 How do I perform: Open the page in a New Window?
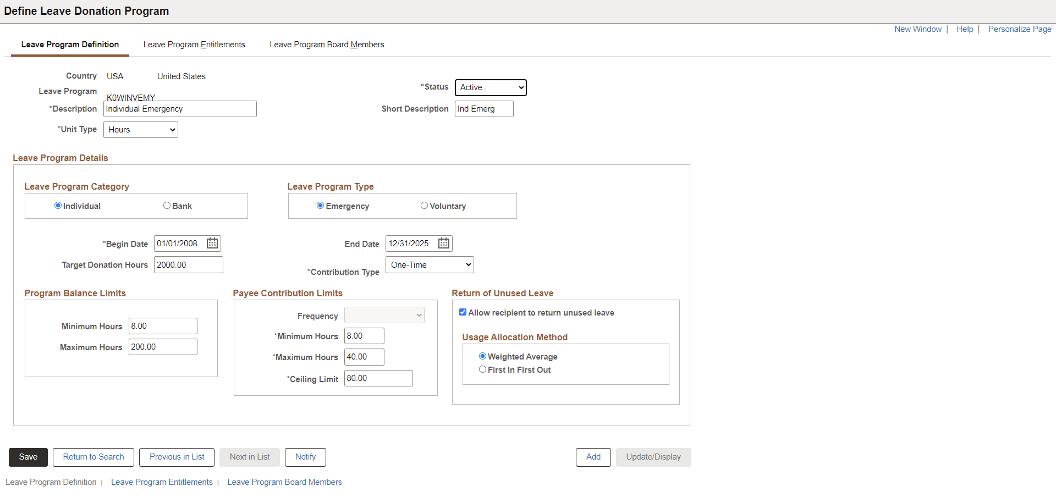[917, 29]
